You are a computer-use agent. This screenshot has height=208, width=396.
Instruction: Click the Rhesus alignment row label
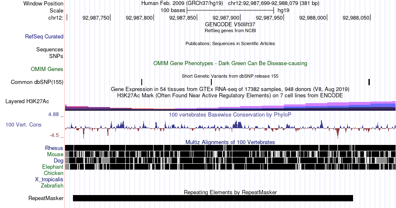[x=54, y=148]
